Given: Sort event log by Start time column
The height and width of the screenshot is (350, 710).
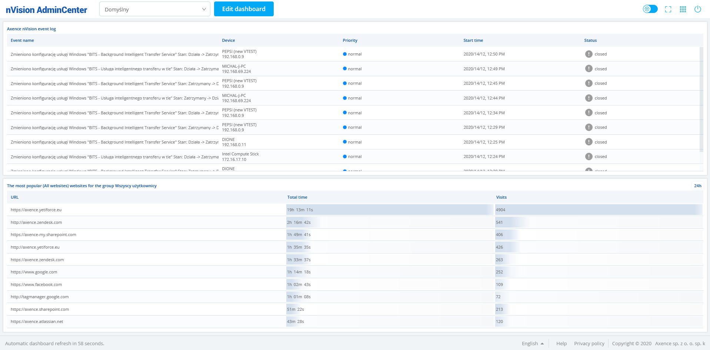Looking at the screenshot, I should (473, 40).
